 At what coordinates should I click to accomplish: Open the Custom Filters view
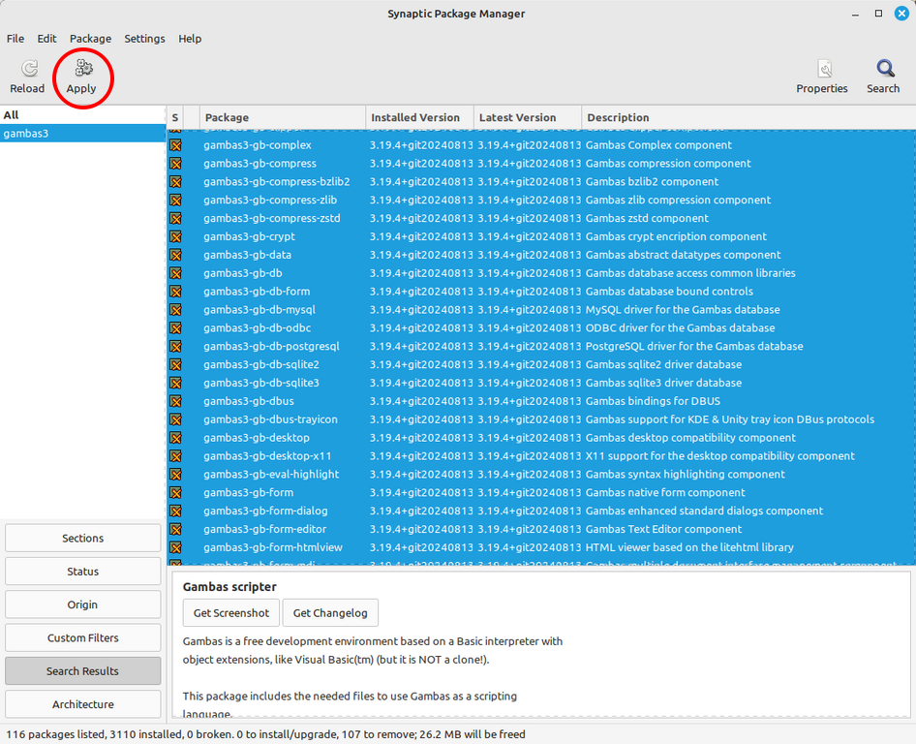[83, 638]
